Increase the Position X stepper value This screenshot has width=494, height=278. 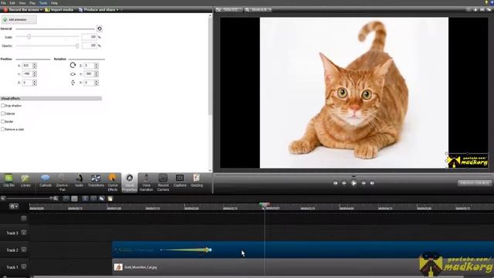point(34,64)
